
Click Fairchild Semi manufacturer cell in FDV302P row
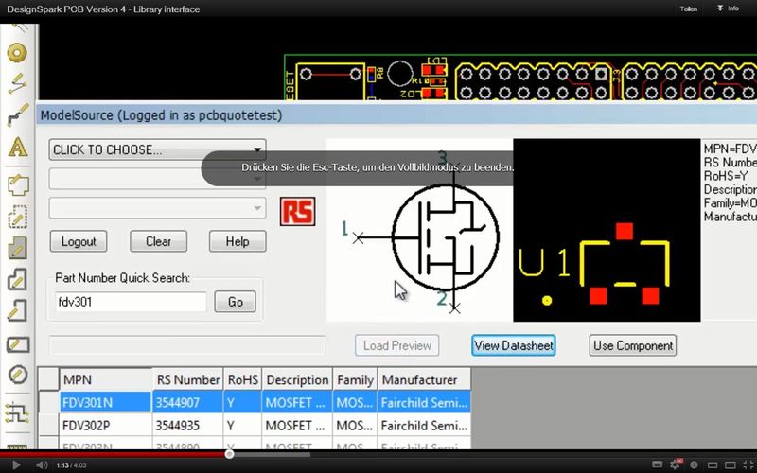pos(424,425)
